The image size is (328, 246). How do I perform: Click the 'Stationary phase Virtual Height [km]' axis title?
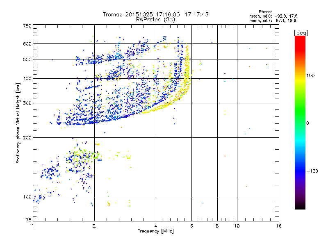18,123
